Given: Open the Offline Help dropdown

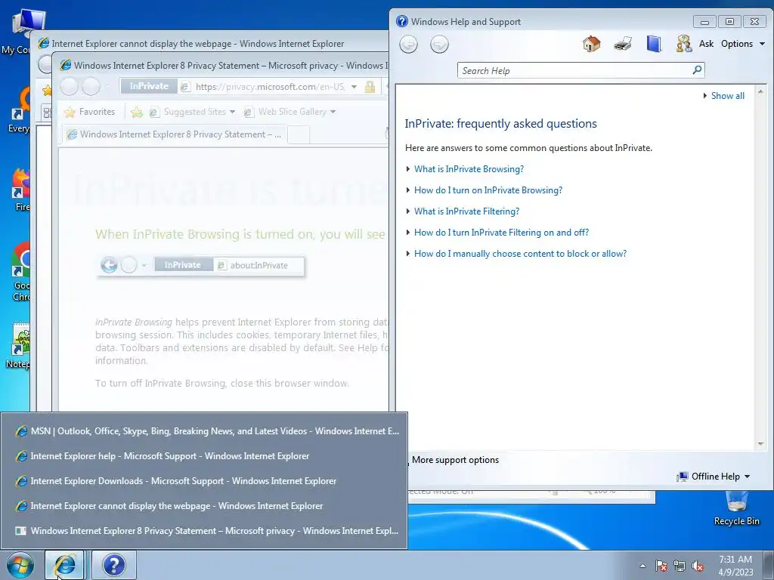Looking at the screenshot, I should pyautogui.click(x=714, y=477).
